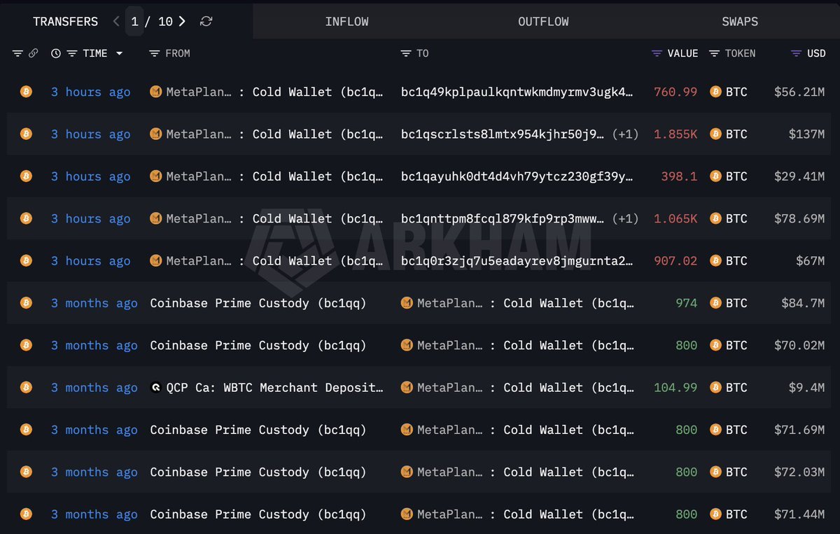Toggle the TIME sort direction chevron
840x534 pixels.
[119, 53]
